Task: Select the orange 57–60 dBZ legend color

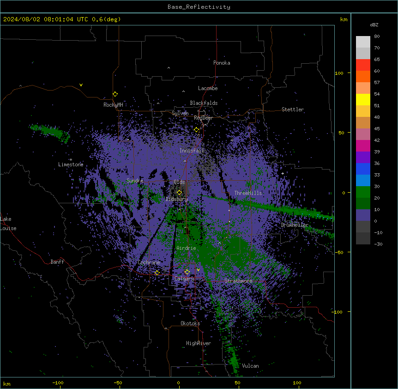Action: (x=363, y=76)
